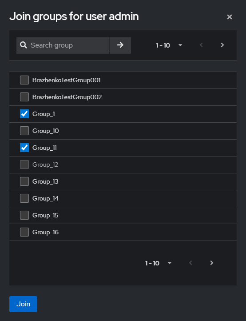
Task: Click the search arrow submit button
Action: [x=120, y=45]
